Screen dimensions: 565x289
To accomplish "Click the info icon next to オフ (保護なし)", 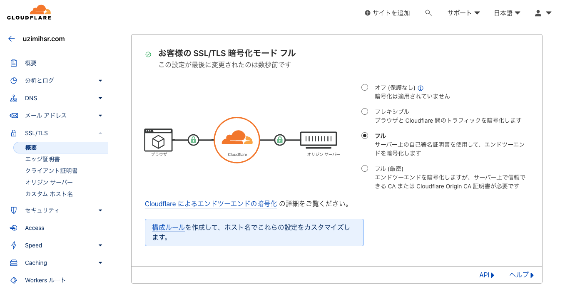I will click(x=421, y=88).
